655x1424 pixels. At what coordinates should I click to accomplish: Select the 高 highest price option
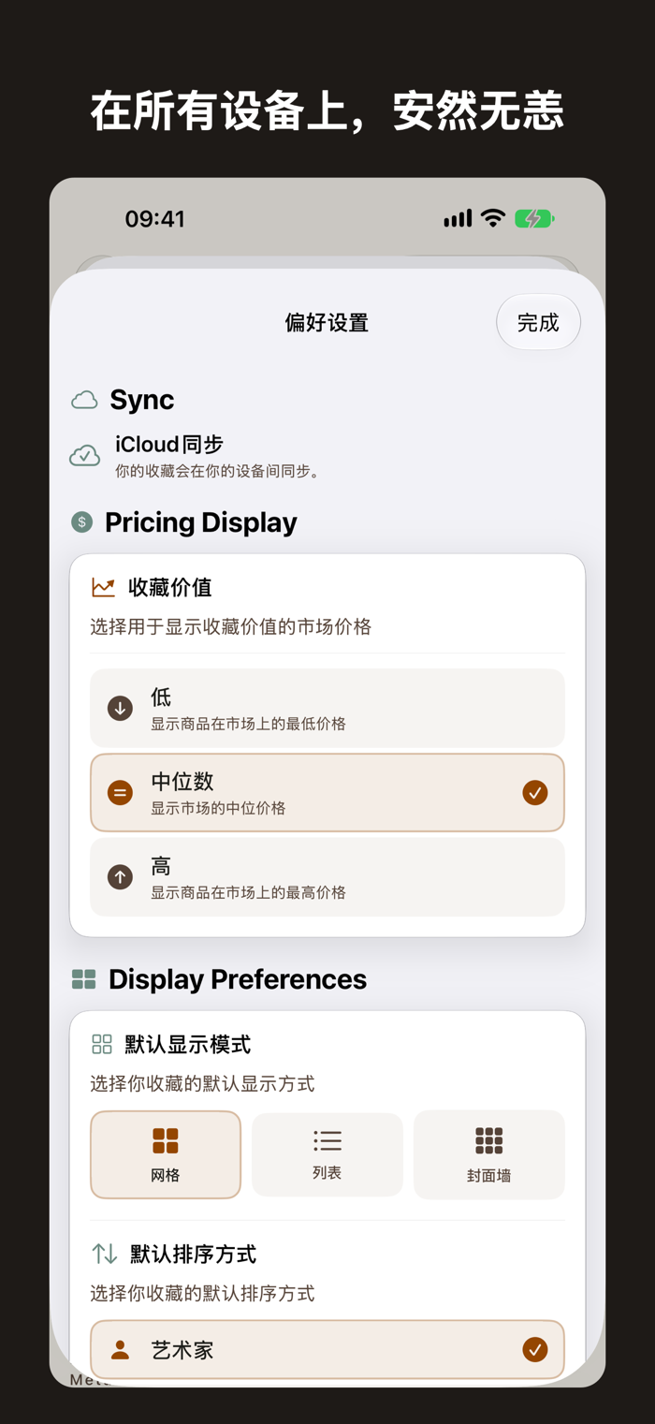click(327, 877)
